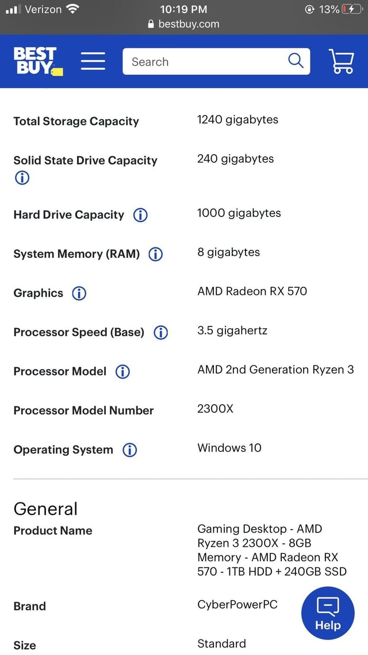
Task: Open the Processor Speed (Base) info icon
Action: click(160, 332)
